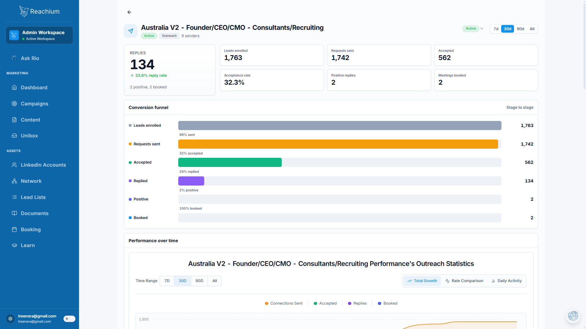Open the Unibox inbox icon

pos(14,136)
